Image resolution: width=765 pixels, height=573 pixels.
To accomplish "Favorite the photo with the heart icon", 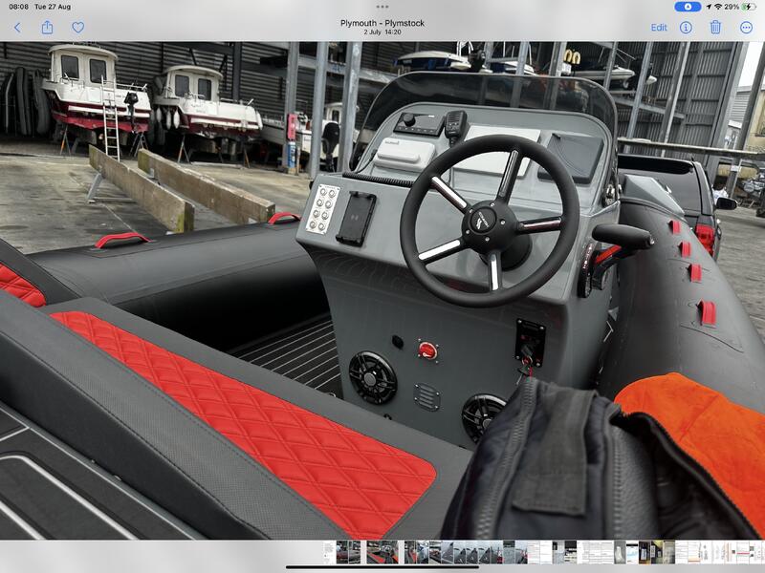I will 77,28.
